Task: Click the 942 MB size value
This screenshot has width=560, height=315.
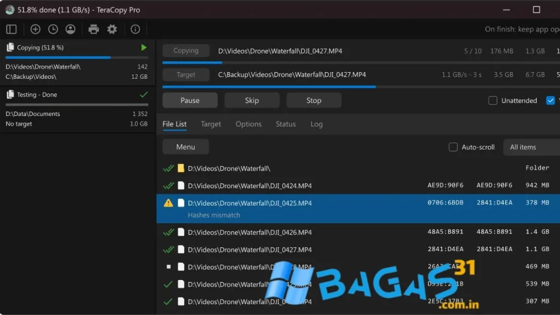Action: point(537,185)
